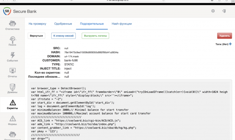Click the Теги: (Нет) label
This screenshot has height=140, width=235.
click(222, 44)
